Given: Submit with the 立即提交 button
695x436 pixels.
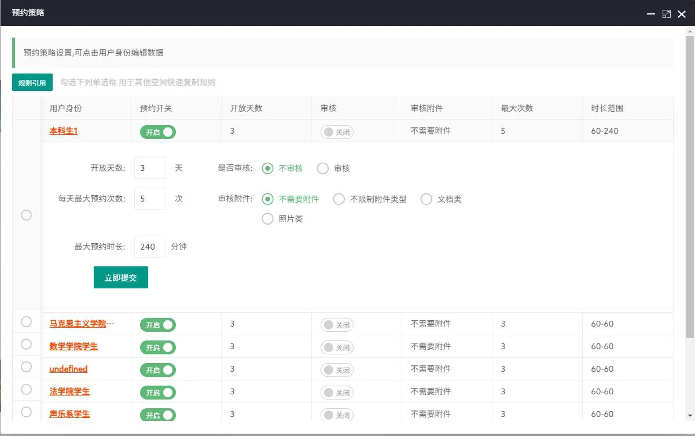Looking at the screenshot, I should [x=121, y=277].
